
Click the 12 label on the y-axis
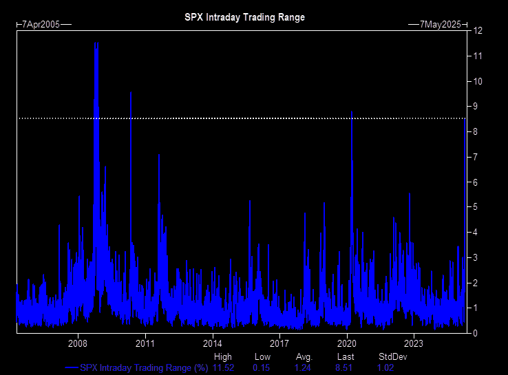click(477, 31)
